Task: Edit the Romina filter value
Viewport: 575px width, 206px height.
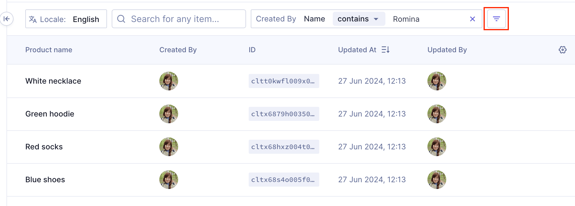Action: click(426, 19)
